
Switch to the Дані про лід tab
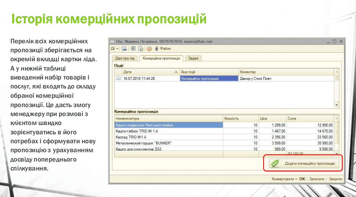pyautogui.click(x=125, y=58)
